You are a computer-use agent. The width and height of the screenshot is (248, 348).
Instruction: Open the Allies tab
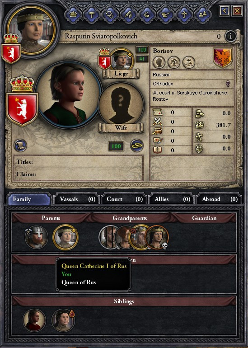pyautogui.click(x=172, y=199)
